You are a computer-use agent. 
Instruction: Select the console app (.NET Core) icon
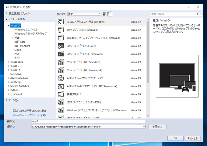(61, 46)
